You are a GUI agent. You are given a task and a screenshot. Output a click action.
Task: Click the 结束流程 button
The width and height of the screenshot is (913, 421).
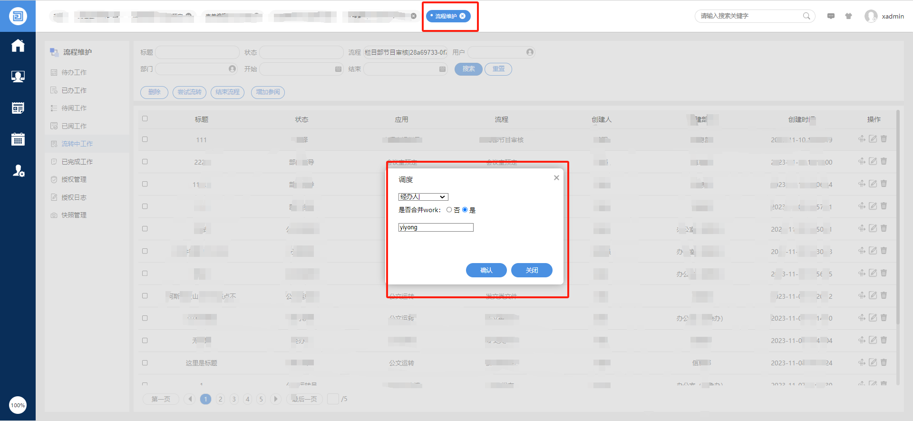pyautogui.click(x=227, y=92)
